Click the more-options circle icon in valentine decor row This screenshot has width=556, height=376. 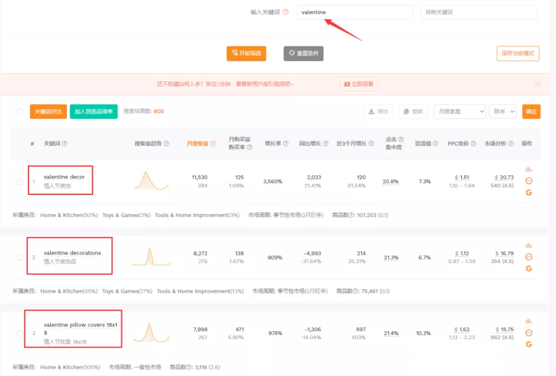tap(529, 181)
